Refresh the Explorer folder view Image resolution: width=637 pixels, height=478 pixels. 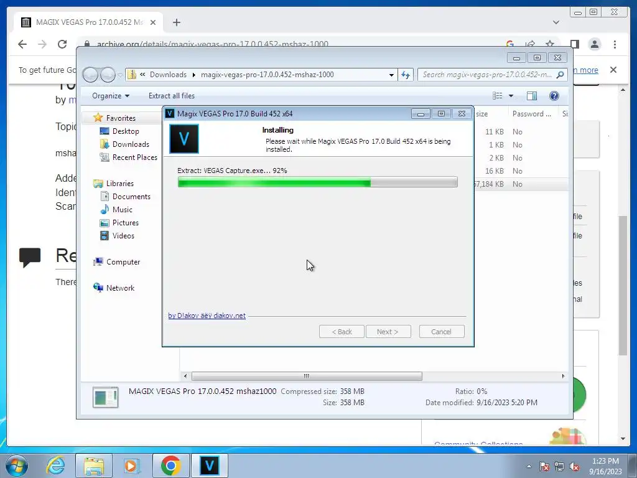406,75
